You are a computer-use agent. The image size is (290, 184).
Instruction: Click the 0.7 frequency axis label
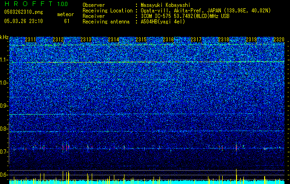tap(4, 152)
